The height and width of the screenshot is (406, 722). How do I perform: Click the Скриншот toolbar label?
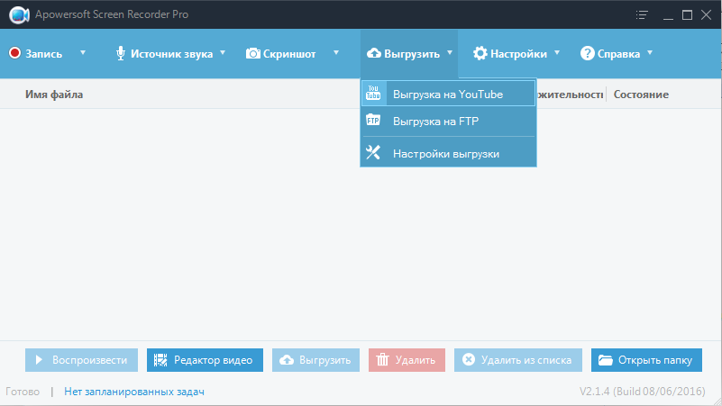289,54
